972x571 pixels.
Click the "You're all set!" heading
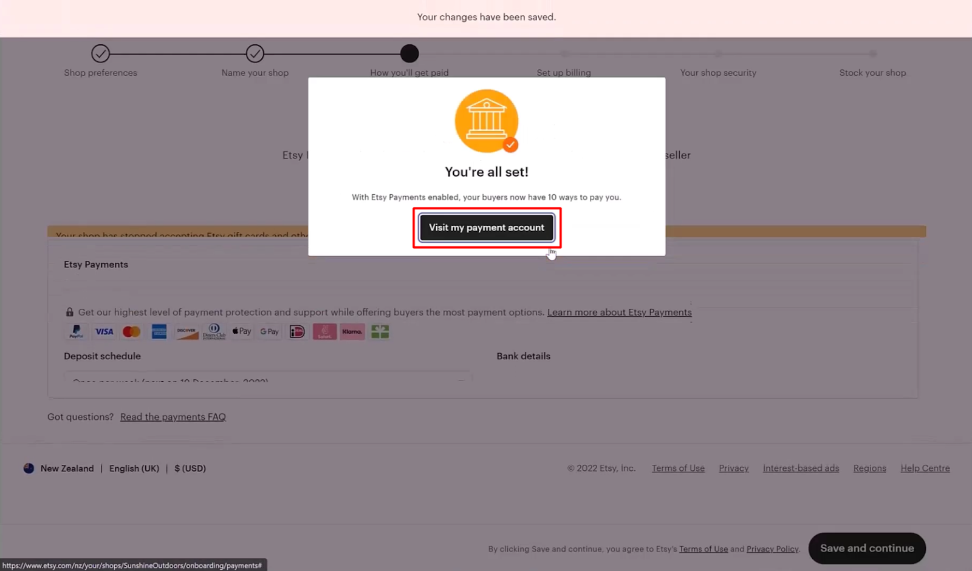[487, 172]
